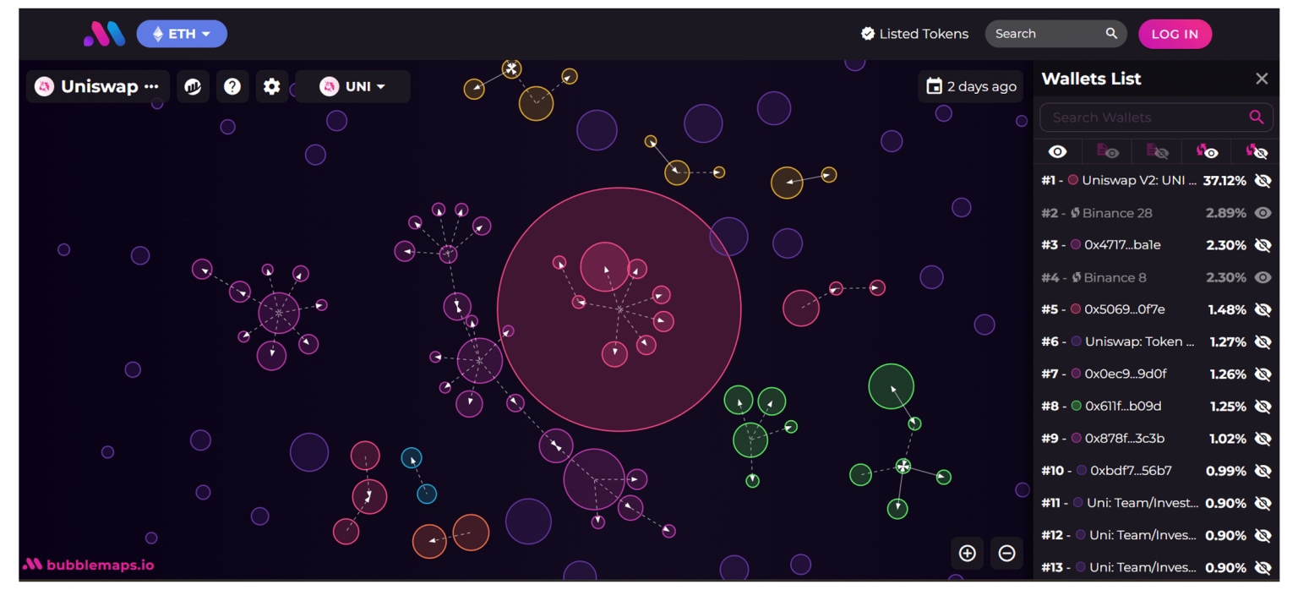Open the help question mark button
Viewport: 1298px width, 590px height.
pos(232,86)
